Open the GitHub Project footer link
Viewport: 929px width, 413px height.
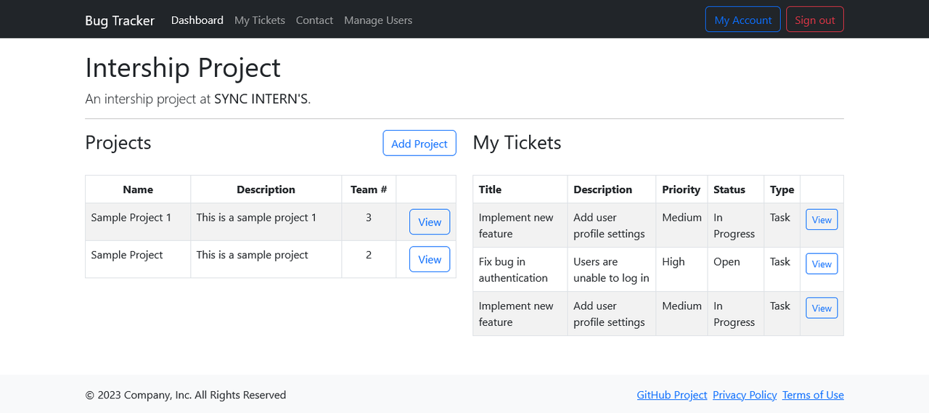(x=671, y=395)
